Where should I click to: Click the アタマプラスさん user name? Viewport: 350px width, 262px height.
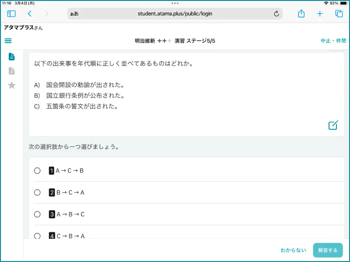coord(23,28)
